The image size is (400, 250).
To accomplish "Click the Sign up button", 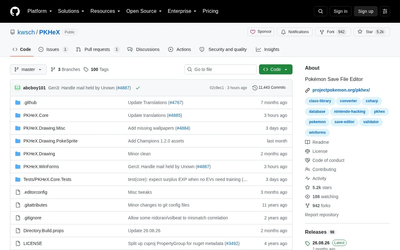I will [x=366, y=11].
